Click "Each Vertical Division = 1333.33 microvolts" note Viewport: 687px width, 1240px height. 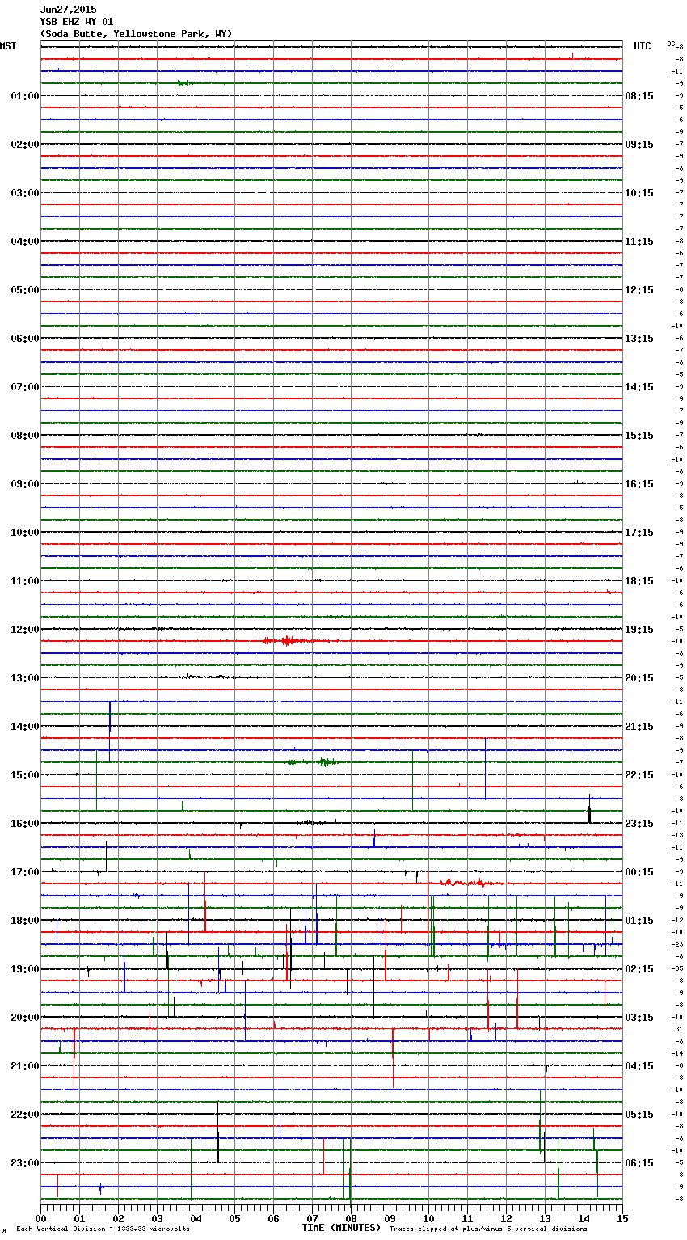[103, 1229]
